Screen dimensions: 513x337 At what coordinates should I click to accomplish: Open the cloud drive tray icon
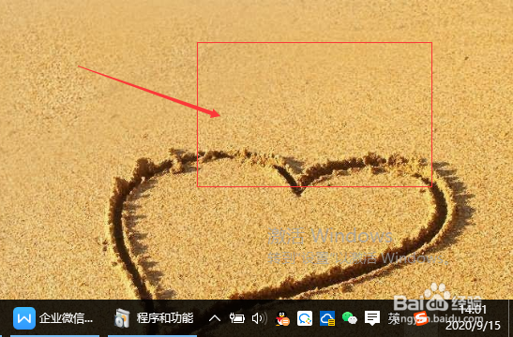coord(327,318)
